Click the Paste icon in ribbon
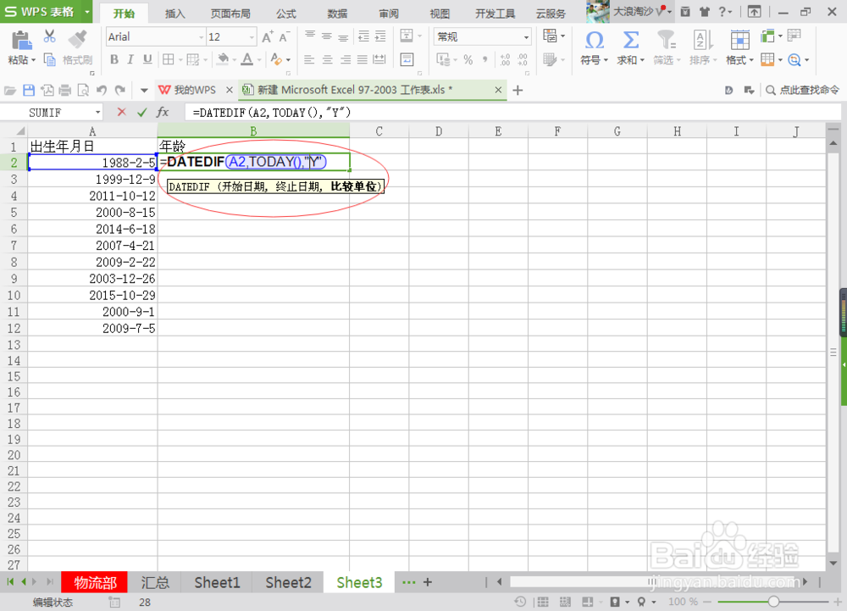The width and height of the screenshot is (847, 611). pos(20,41)
